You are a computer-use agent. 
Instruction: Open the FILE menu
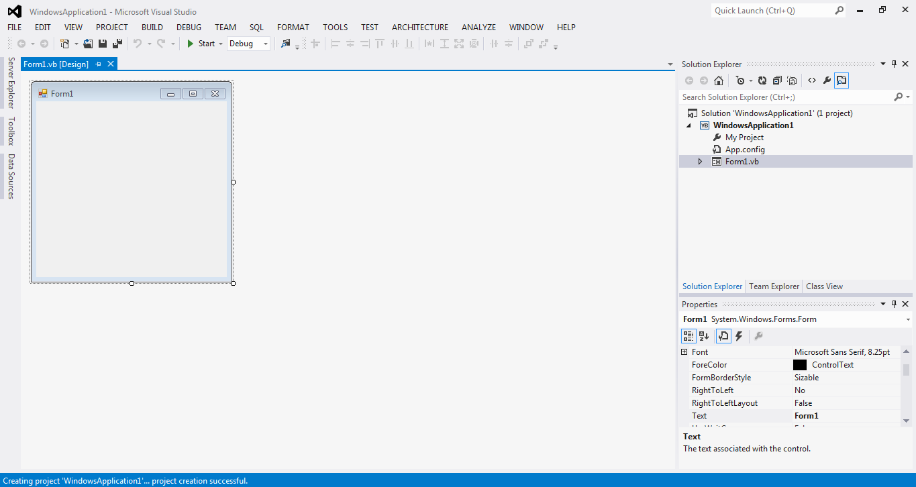pyautogui.click(x=14, y=27)
